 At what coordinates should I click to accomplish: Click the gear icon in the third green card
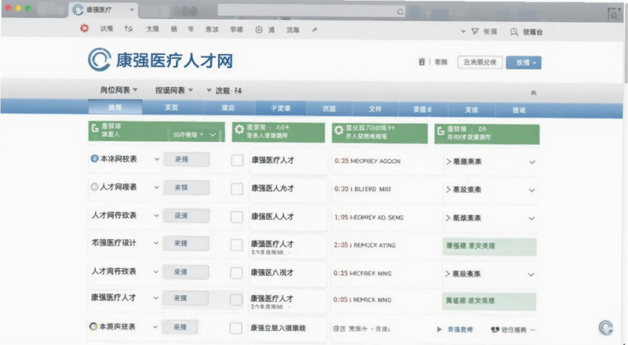339,129
